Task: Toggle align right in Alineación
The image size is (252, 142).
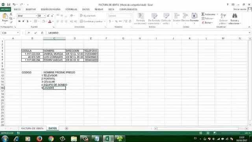Action: click(x=66, y=21)
